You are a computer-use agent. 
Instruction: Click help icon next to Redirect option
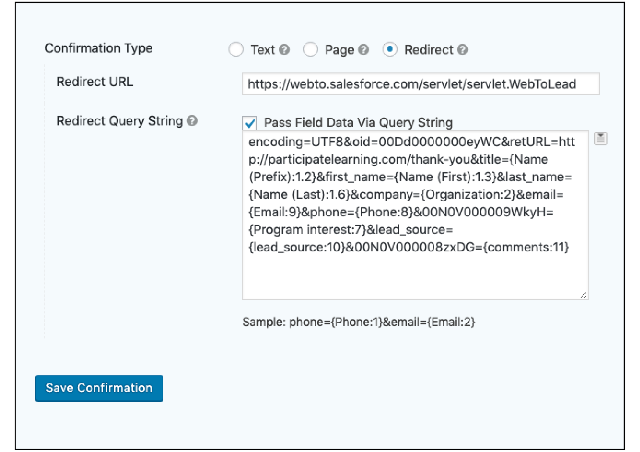coord(463,50)
